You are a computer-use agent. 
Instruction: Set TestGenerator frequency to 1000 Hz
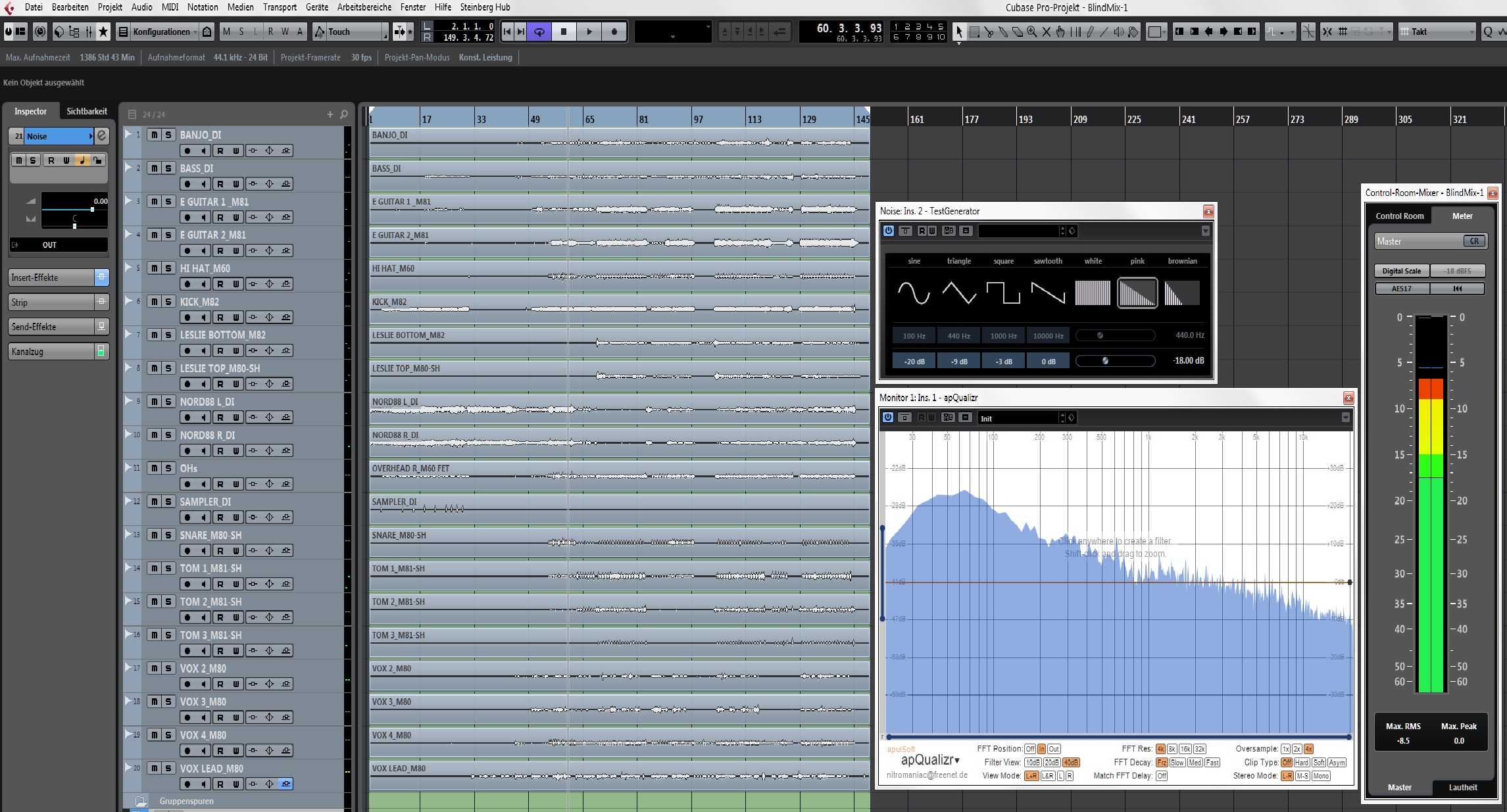click(1003, 336)
